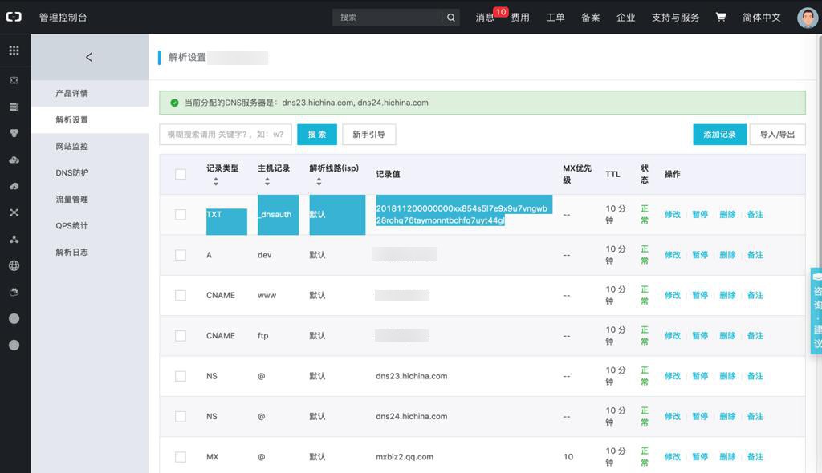822x473 pixels.
Task: Click 暂停 for the A dev record
Action: [700, 255]
